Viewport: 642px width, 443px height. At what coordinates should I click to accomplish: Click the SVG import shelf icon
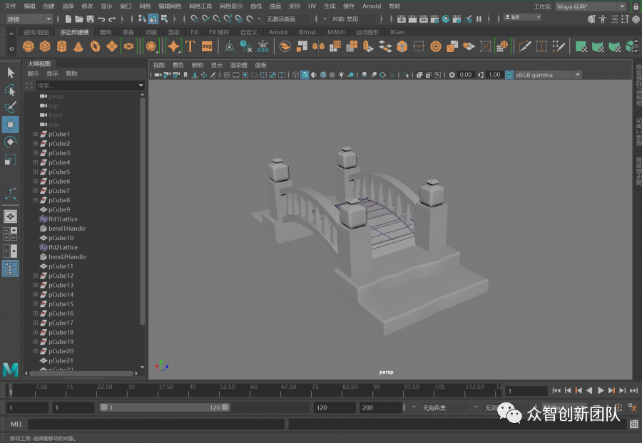coord(207,46)
